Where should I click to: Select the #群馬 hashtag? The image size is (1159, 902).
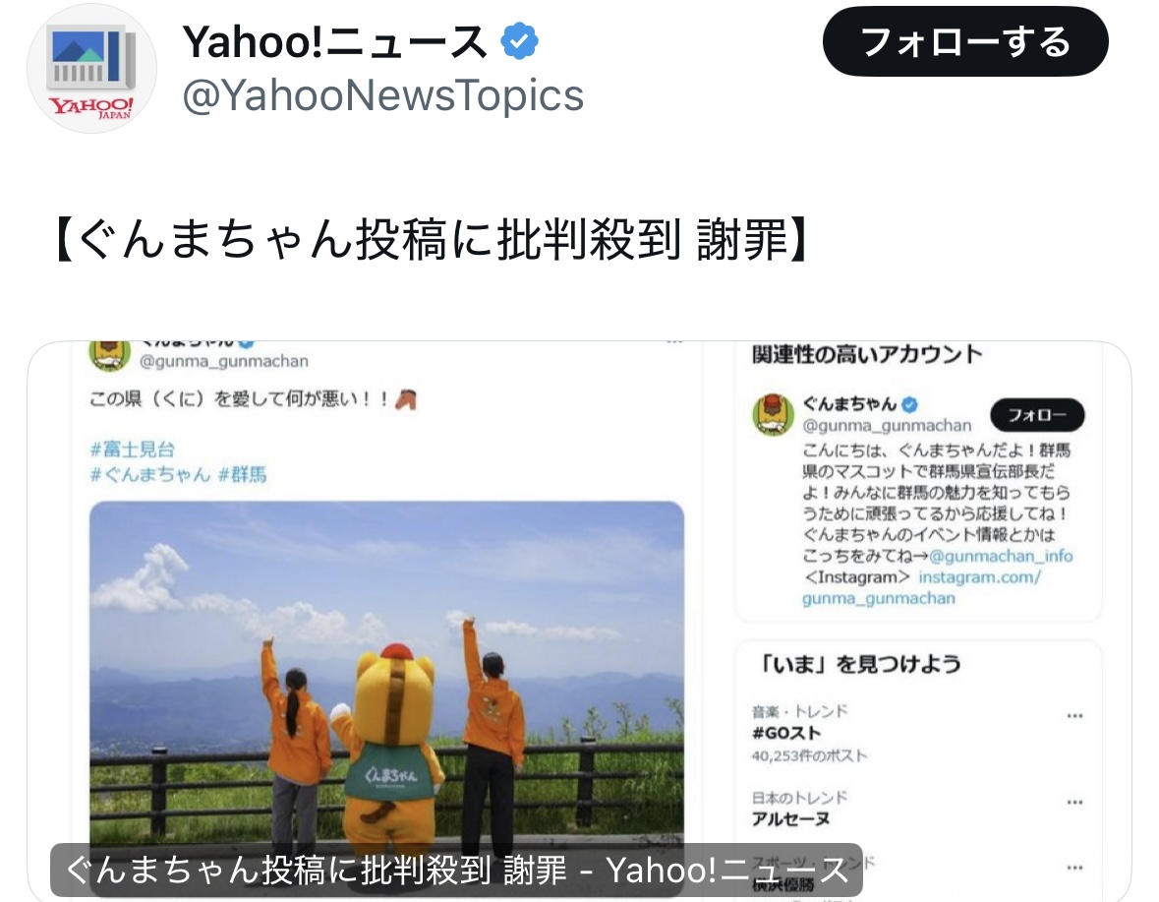(243, 474)
